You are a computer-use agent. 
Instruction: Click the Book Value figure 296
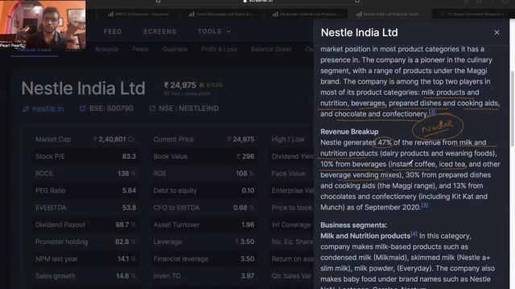pyautogui.click(x=245, y=157)
